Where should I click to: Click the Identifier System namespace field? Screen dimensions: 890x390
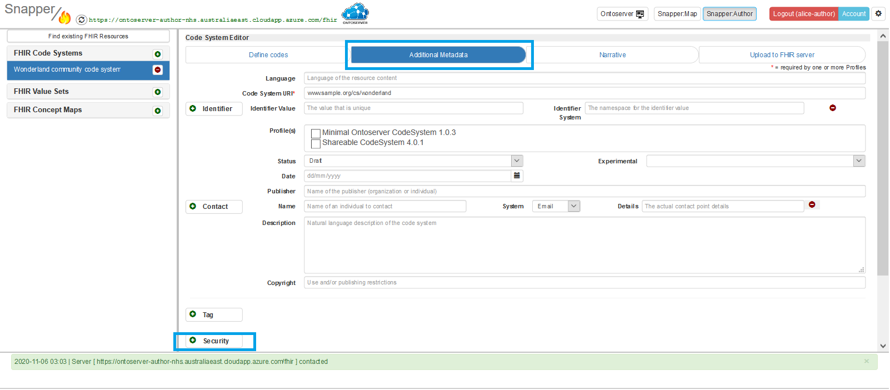tap(694, 108)
